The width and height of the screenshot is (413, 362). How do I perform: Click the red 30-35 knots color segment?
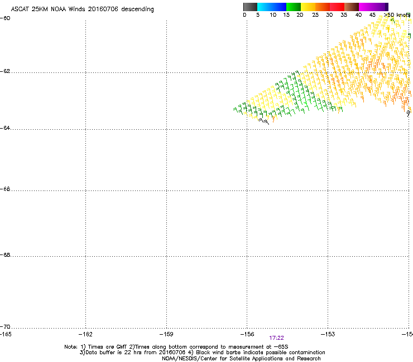[x=337, y=7]
